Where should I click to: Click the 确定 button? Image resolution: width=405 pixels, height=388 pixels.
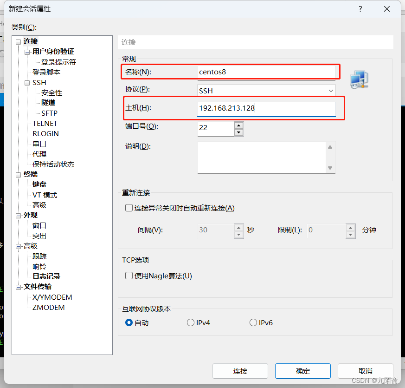pyautogui.click(x=303, y=371)
